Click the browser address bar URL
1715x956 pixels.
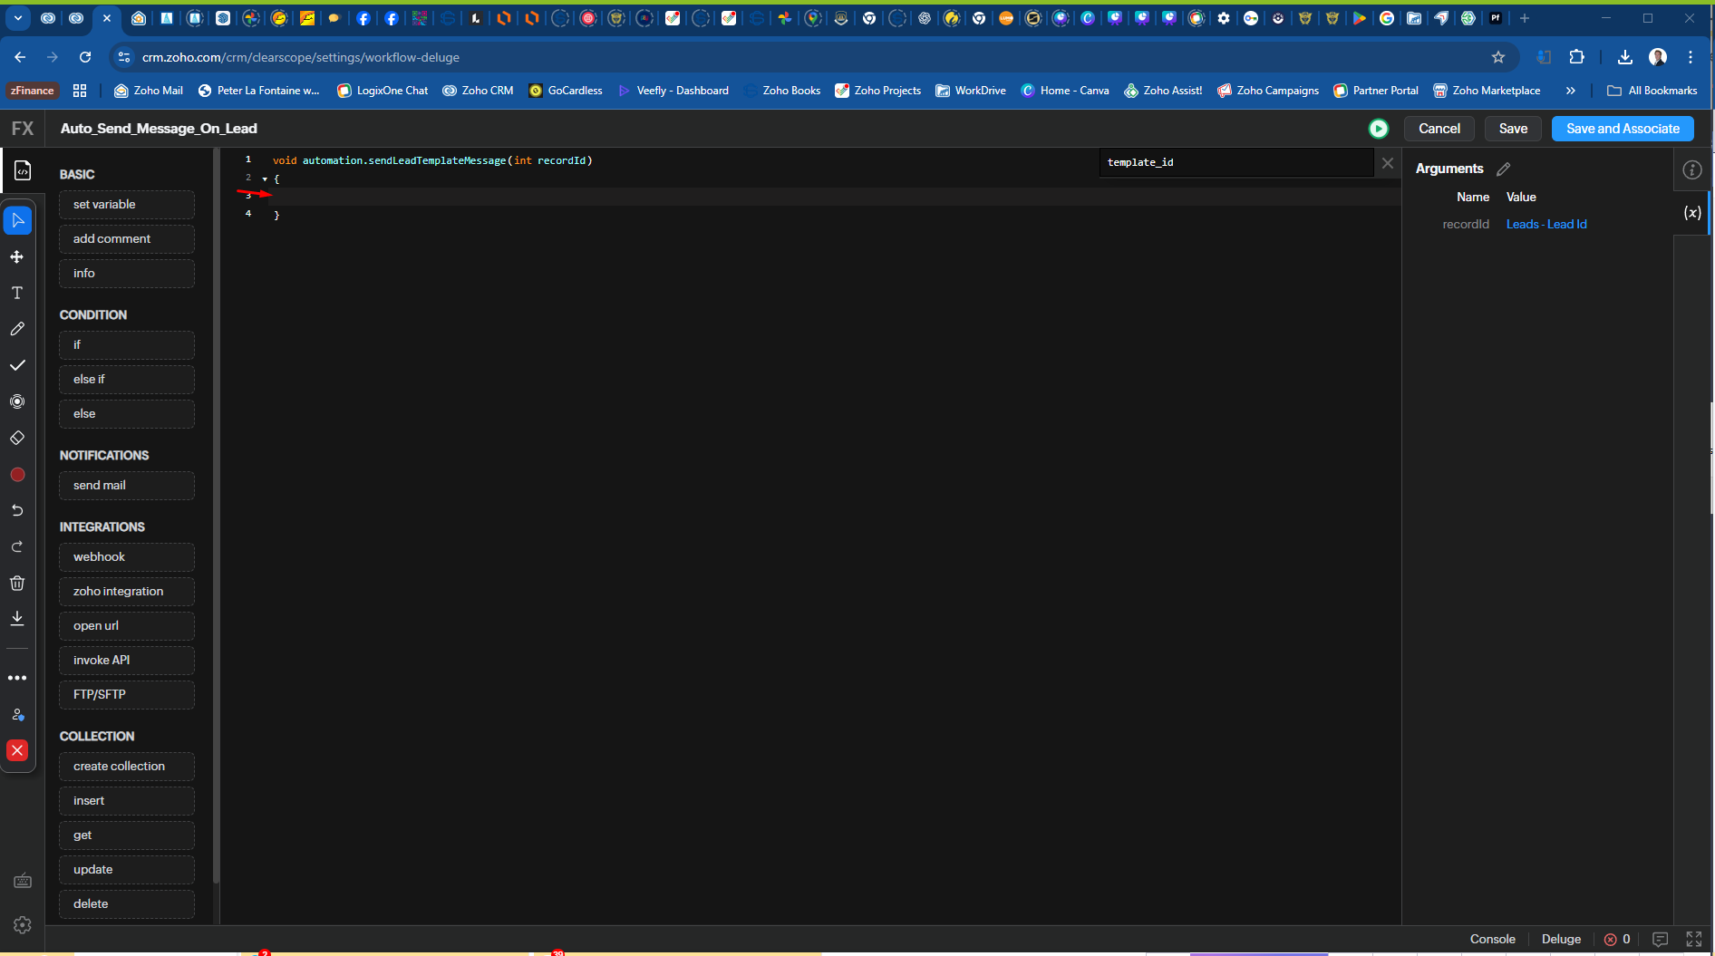(300, 57)
